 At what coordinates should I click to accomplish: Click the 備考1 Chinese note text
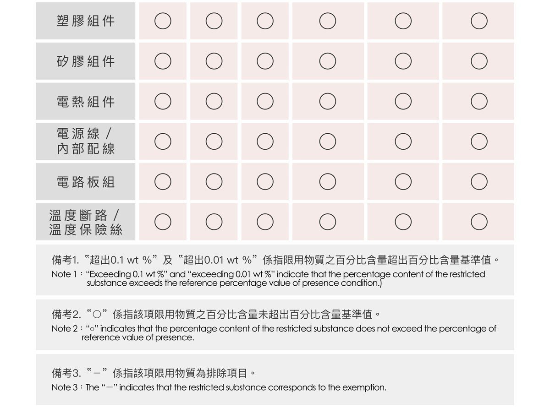[275, 260]
